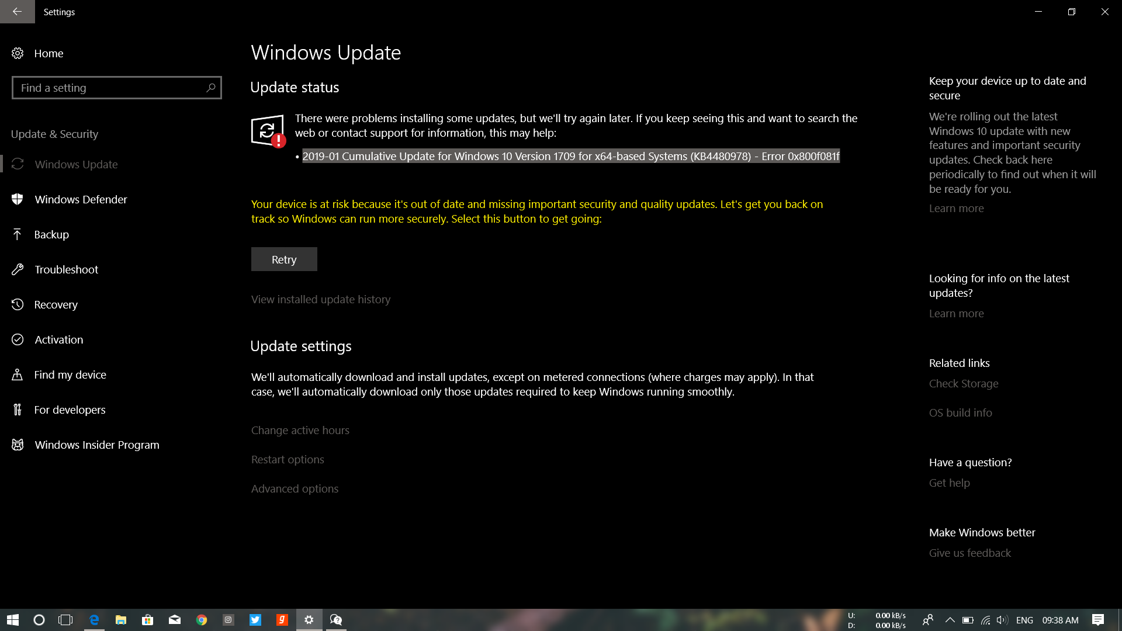Open the Home gear icon

coord(18,53)
